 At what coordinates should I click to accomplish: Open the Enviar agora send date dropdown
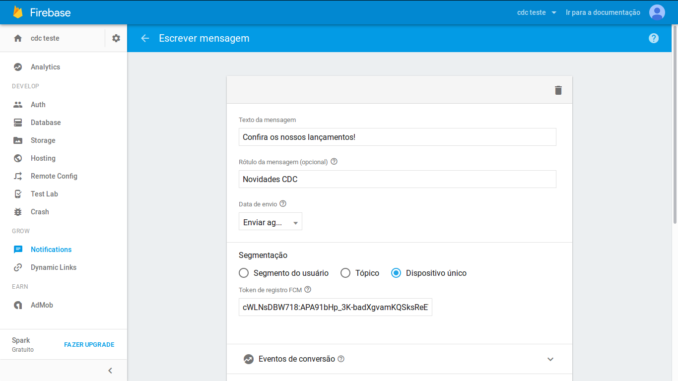tap(271, 221)
